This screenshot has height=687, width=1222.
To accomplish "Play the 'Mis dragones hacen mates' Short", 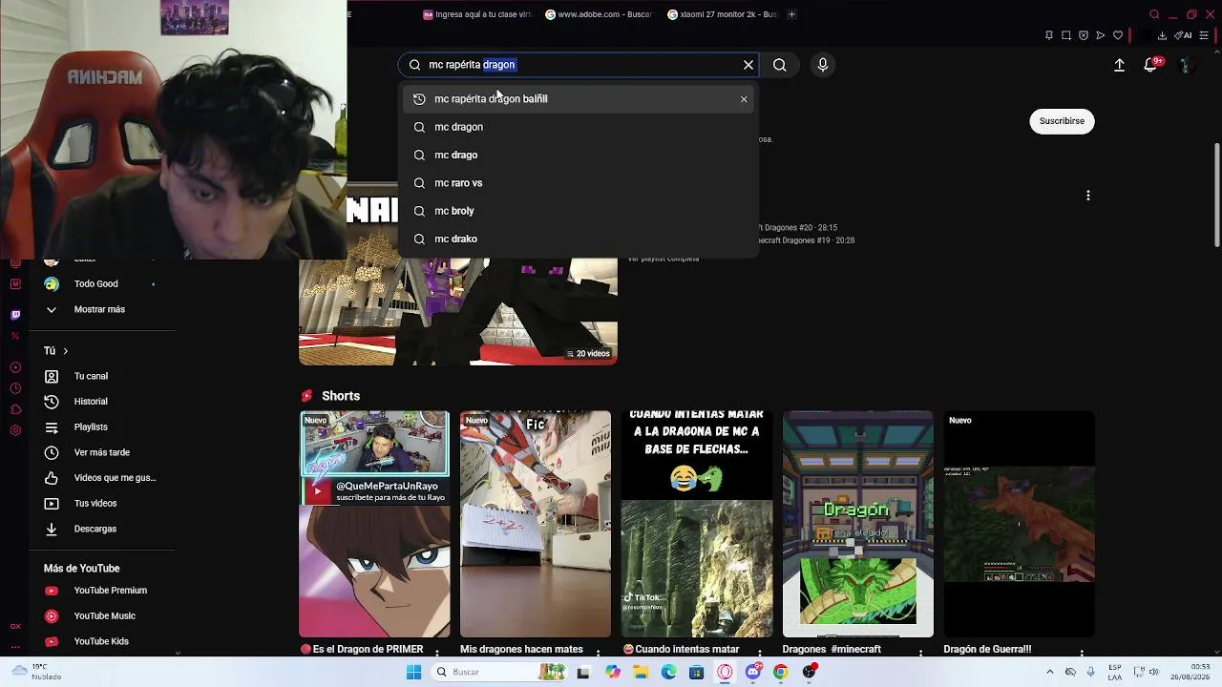I will [x=536, y=524].
